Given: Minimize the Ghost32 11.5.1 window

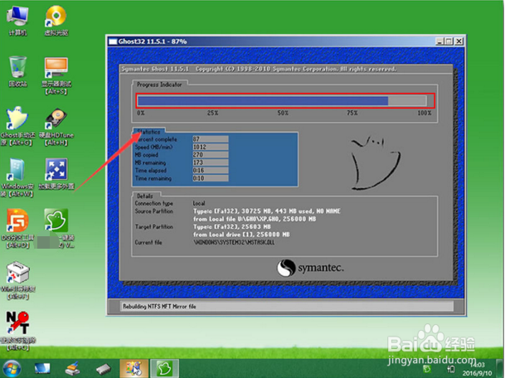Looking at the screenshot, I should [x=439, y=41].
